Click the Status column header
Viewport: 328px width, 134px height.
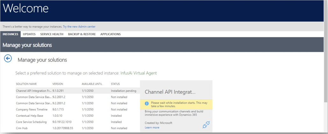click(x=115, y=84)
